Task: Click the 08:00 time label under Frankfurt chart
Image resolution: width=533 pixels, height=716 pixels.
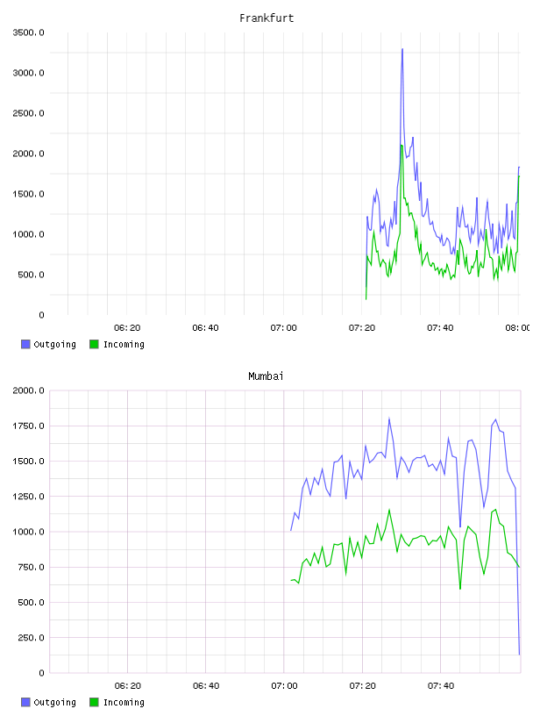Action: (x=517, y=328)
